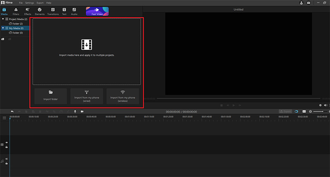Collapse the My Media tree node
Screen dimensions: 330x177
tap(3, 28)
